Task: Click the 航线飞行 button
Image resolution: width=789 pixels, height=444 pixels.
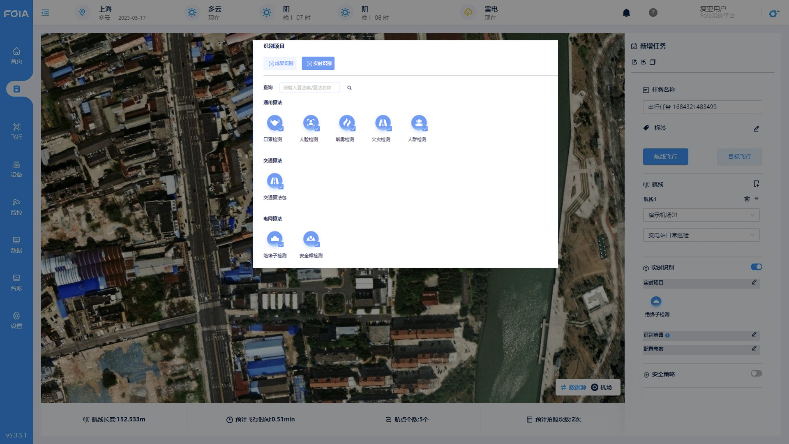Action: pos(665,157)
